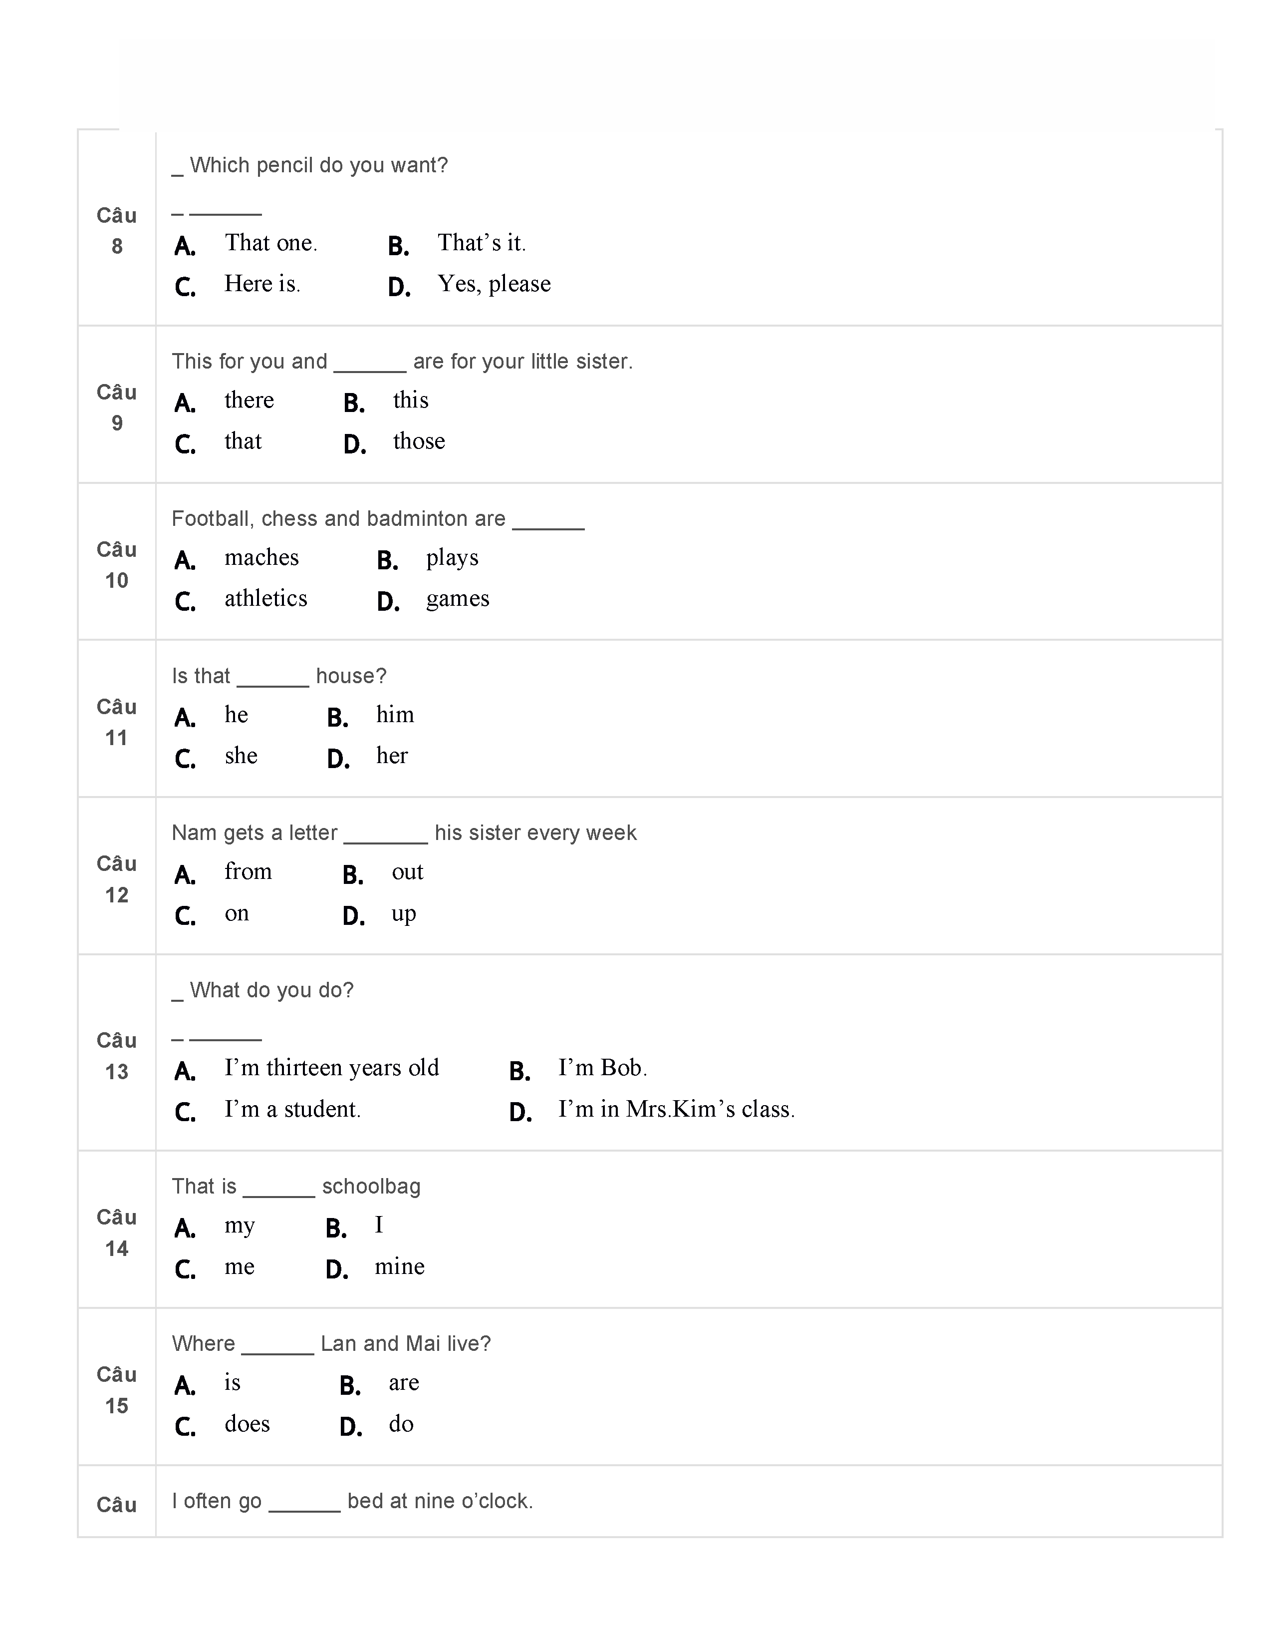Image resolution: width=1273 pixels, height=1646 pixels.
Task: Choose "That's it." option in Câu 8
Action: click(482, 243)
